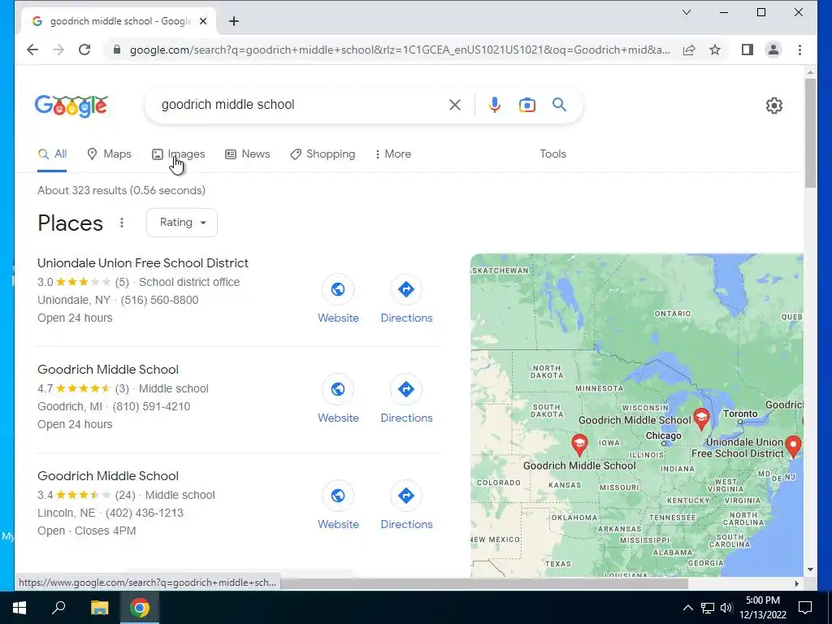Open Google quick settings gear icon

pyautogui.click(x=774, y=106)
